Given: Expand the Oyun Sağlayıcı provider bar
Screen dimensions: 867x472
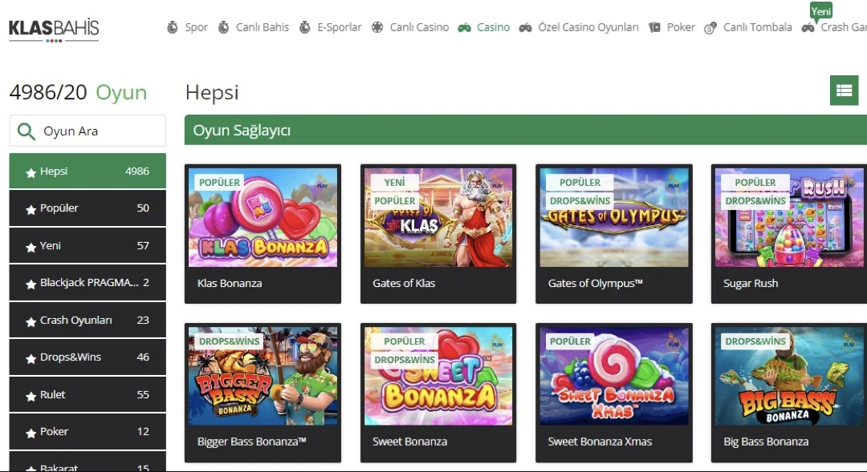Looking at the screenshot, I should coord(525,131).
